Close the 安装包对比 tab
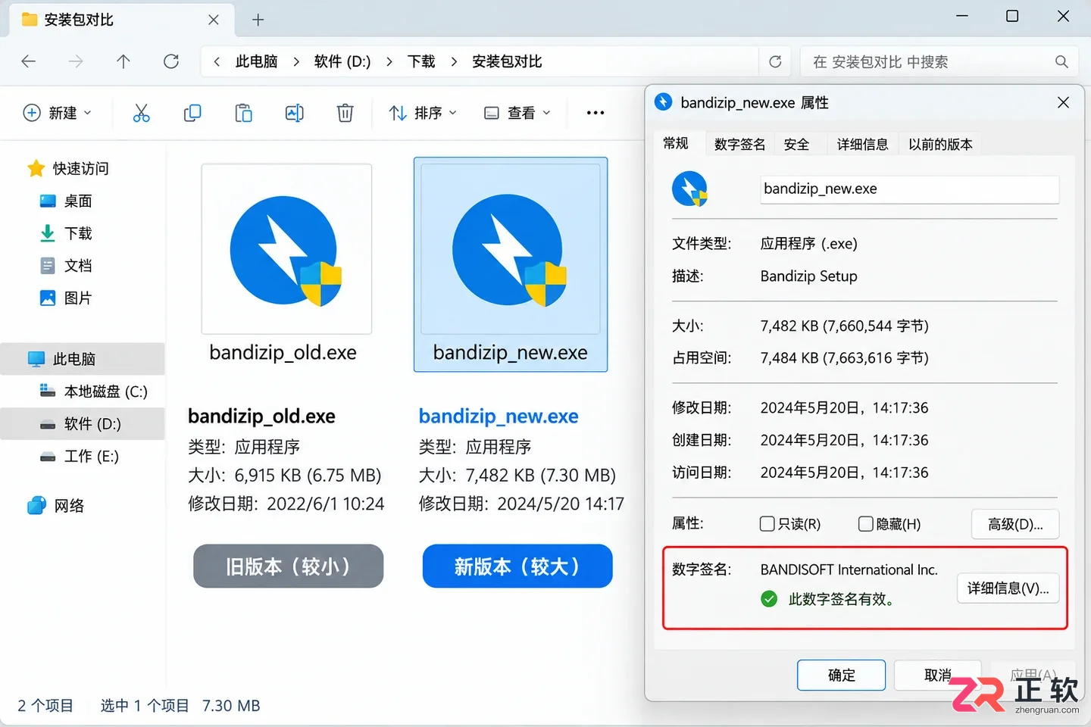Screen dimensions: 1091x727 214,20
